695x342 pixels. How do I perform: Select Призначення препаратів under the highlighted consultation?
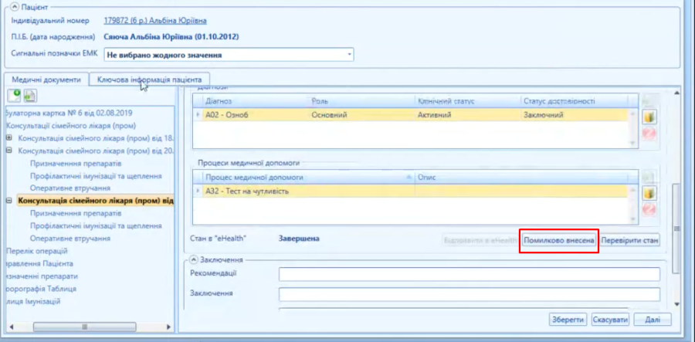click(x=76, y=213)
